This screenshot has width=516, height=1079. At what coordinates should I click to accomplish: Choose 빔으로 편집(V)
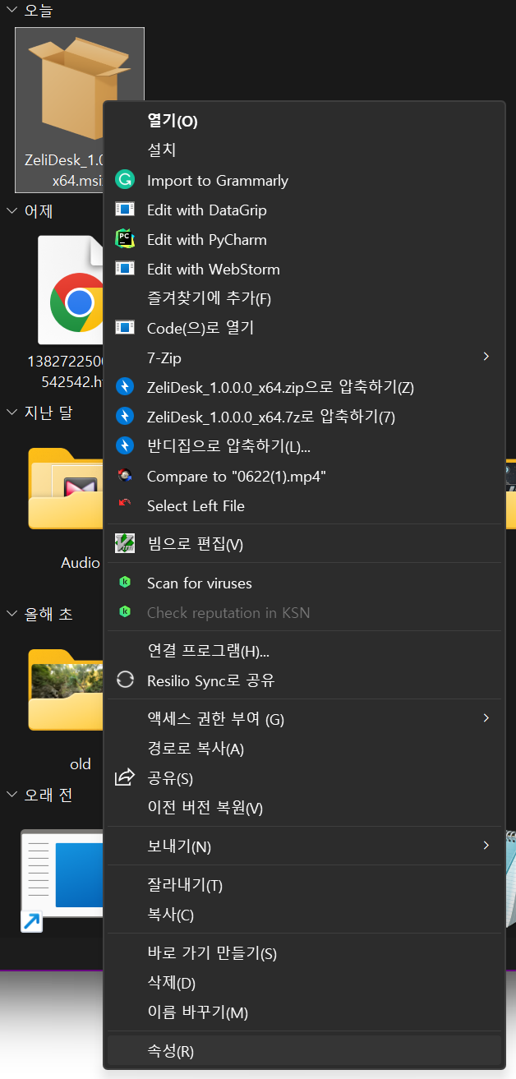pyautogui.click(x=304, y=544)
